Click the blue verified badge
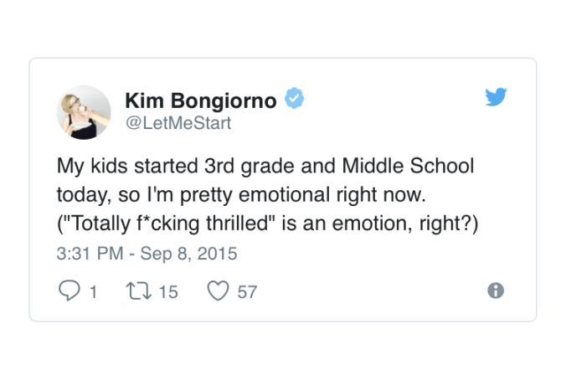The width and height of the screenshot is (566, 381). coord(293,100)
